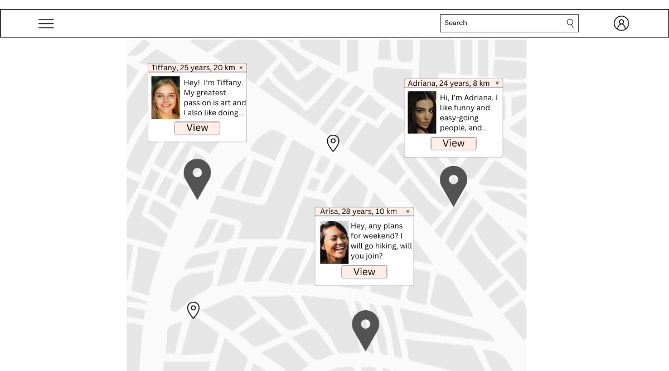The width and height of the screenshot is (669, 371).
Task: Open the hamburger menu
Action: point(46,23)
